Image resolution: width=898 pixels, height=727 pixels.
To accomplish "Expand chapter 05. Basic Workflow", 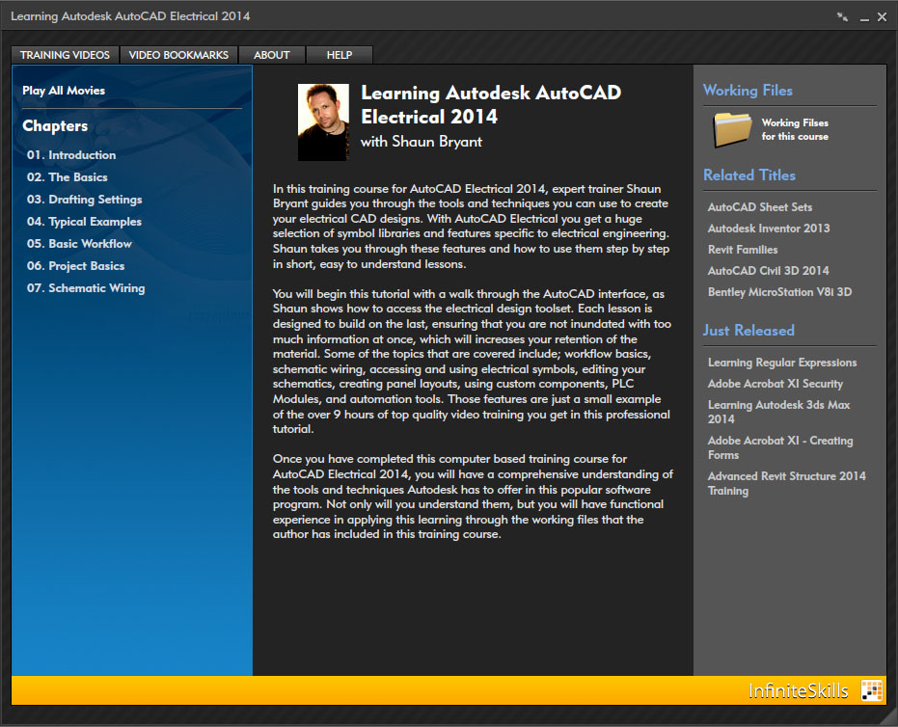I will 79,244.
